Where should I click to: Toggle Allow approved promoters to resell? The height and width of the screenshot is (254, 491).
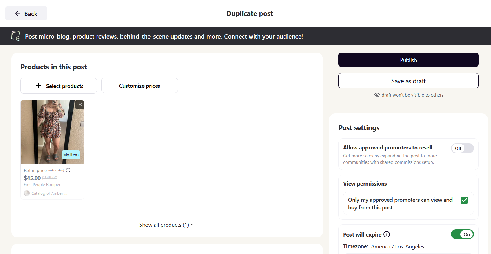pyautogui.click(x=462, y=148)
